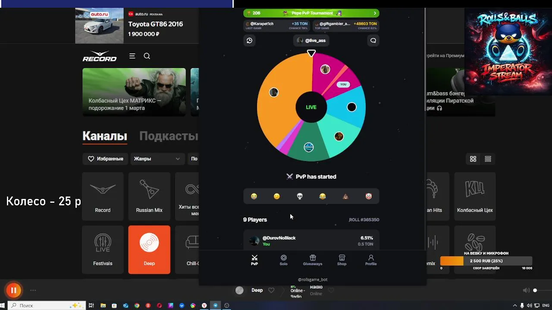The height and width of the screenshot is (310, 552).
Task: Click the Windows Поиск search box
Action: pyautogui.click(x=46, y=305)
